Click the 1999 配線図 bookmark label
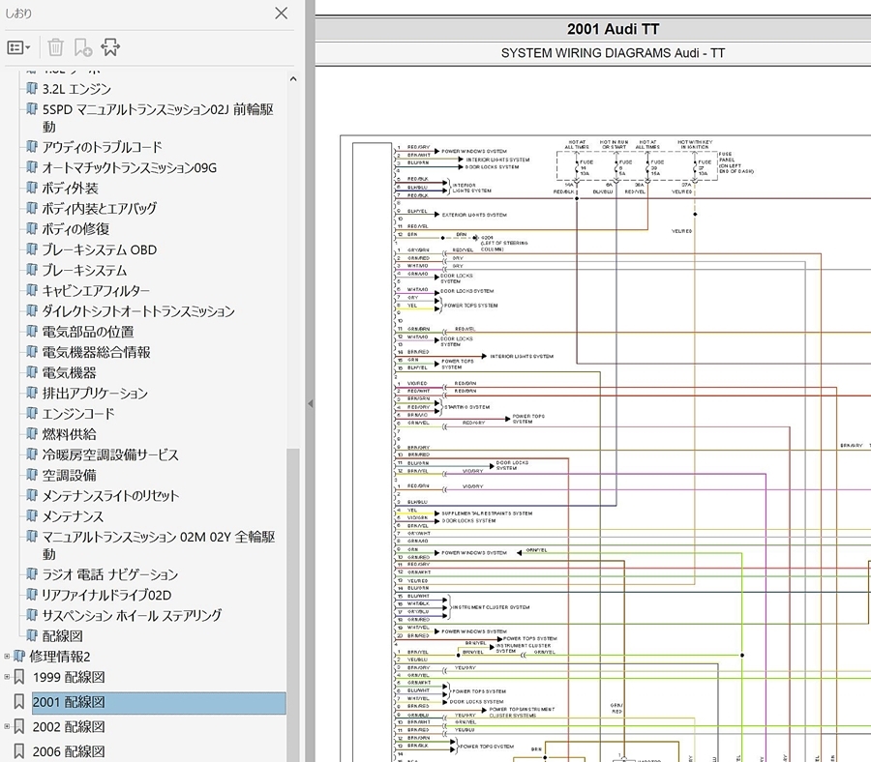The width and height of the screenshot is (871, 762). pyautogui.click(x=69, y=677)
